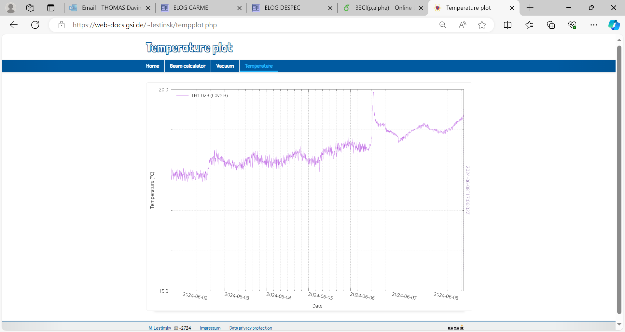Click the 2024-06-05 date axis label

[321, 296]
